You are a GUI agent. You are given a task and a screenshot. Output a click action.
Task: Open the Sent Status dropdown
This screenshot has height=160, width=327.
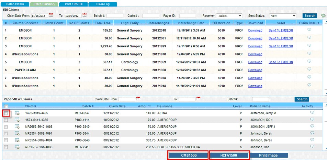pos(283,16)
